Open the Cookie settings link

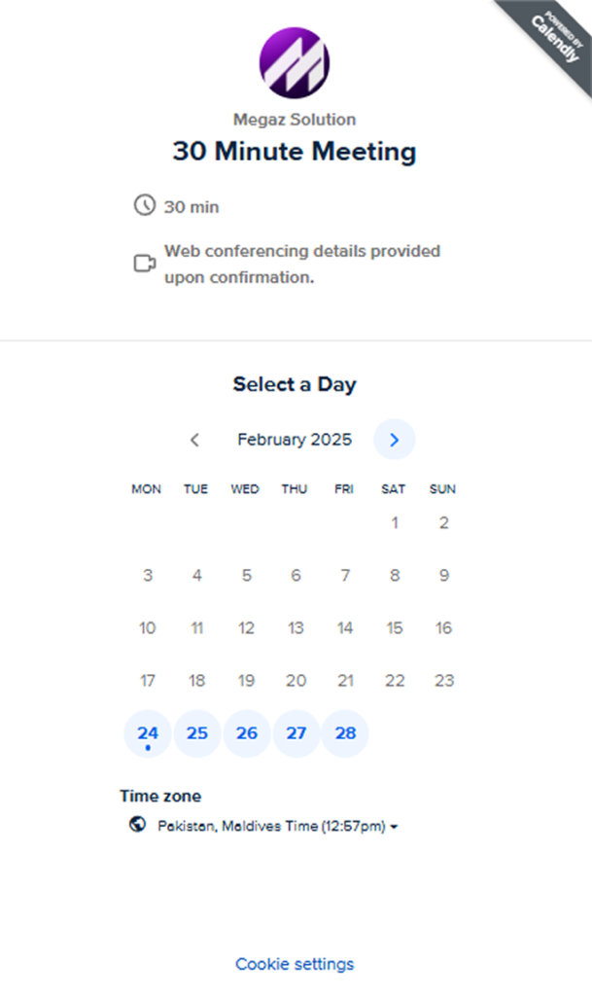coord(295,964)
